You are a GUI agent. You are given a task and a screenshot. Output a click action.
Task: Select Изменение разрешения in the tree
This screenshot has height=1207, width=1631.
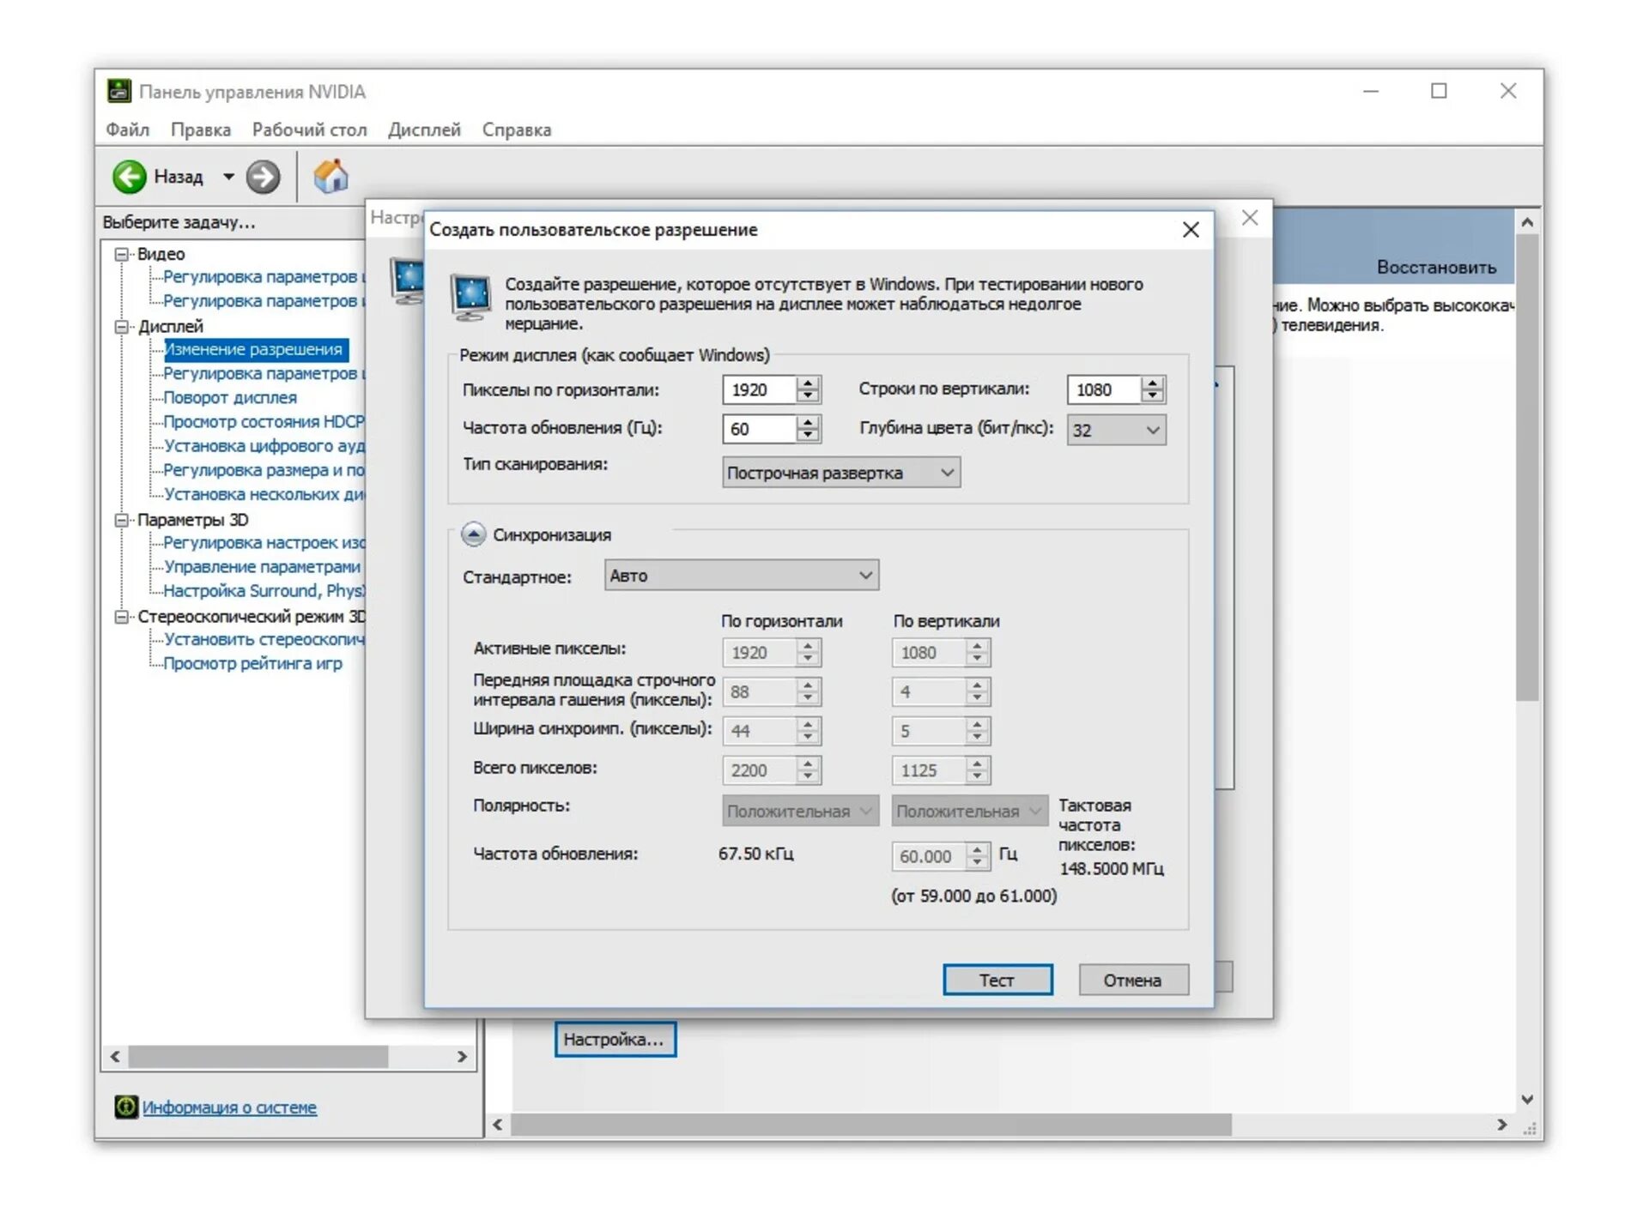click(x=254, y=349)
